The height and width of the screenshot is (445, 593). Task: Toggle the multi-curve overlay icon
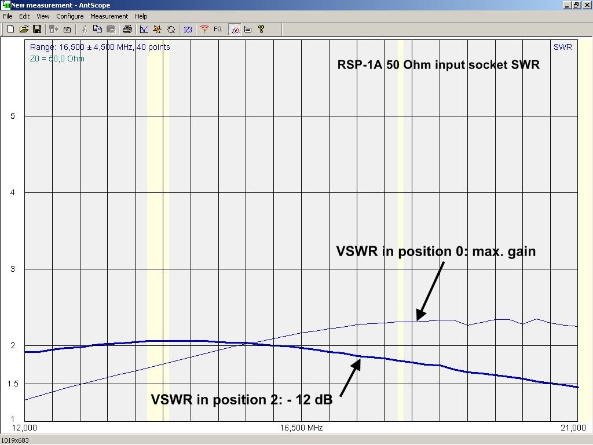235,30
